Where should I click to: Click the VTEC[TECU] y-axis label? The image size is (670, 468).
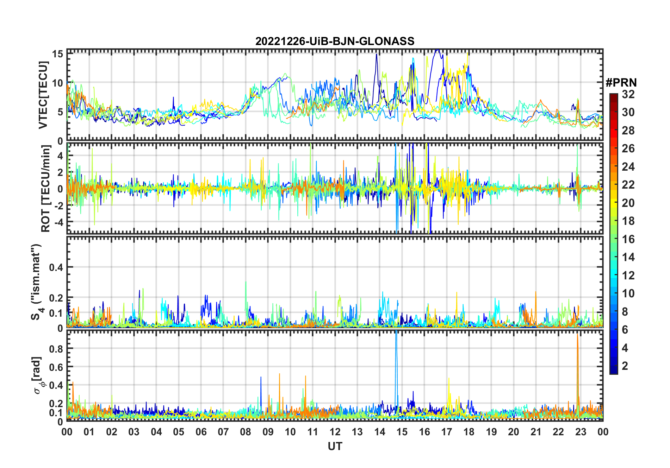(43, 95)
